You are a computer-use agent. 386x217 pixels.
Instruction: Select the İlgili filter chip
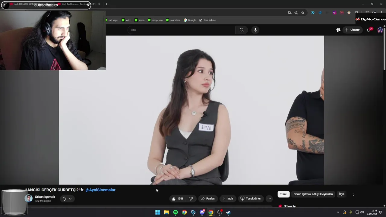(342, 194)
